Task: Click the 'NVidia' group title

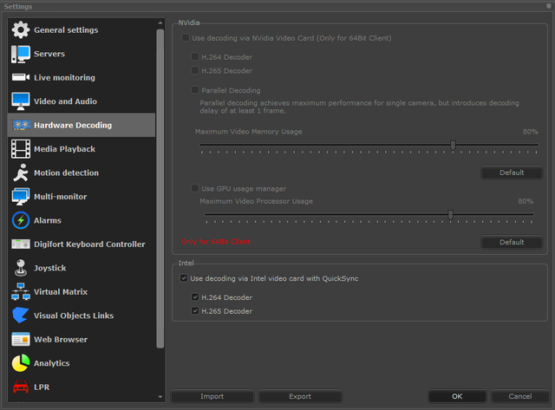Action: click(x=189, y=23)
